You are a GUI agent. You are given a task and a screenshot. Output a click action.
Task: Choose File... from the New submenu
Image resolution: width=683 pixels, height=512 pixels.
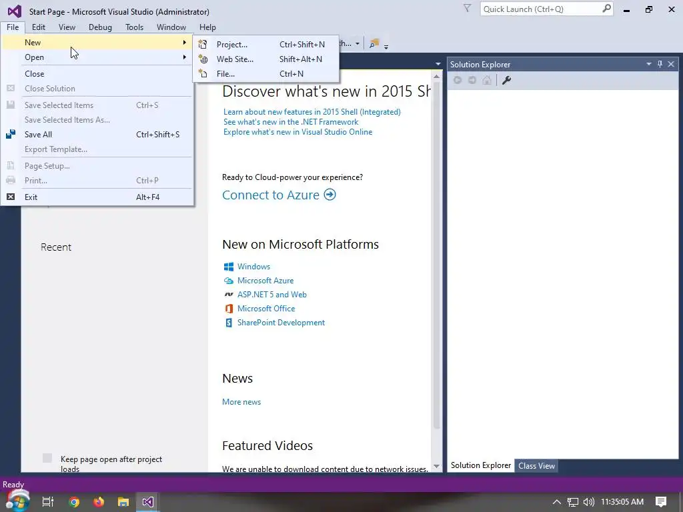coord(265,73)
